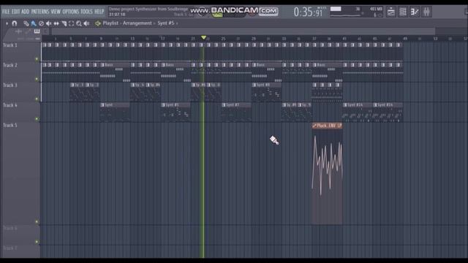The height and width of the screenshot is (263, 468).
Task: Open the Mixer view button
Action: tap(426, 12)
